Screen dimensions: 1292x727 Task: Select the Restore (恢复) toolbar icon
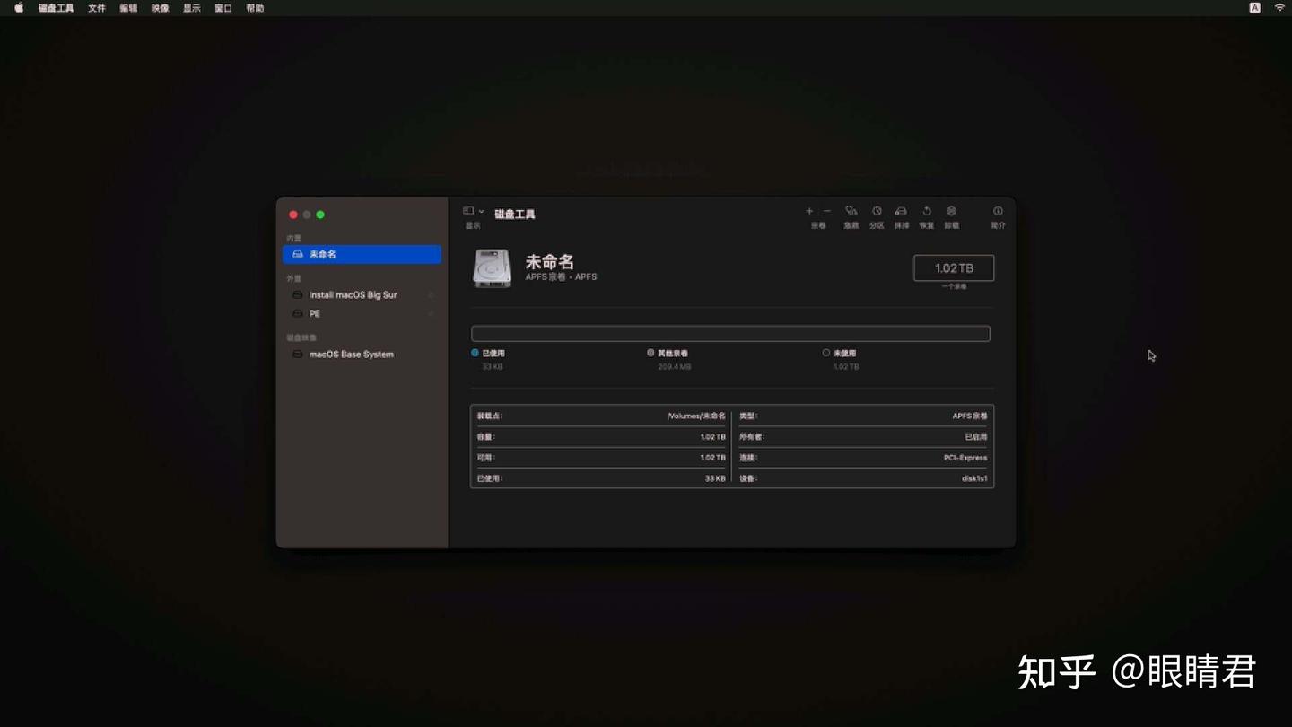pos(926,215)
